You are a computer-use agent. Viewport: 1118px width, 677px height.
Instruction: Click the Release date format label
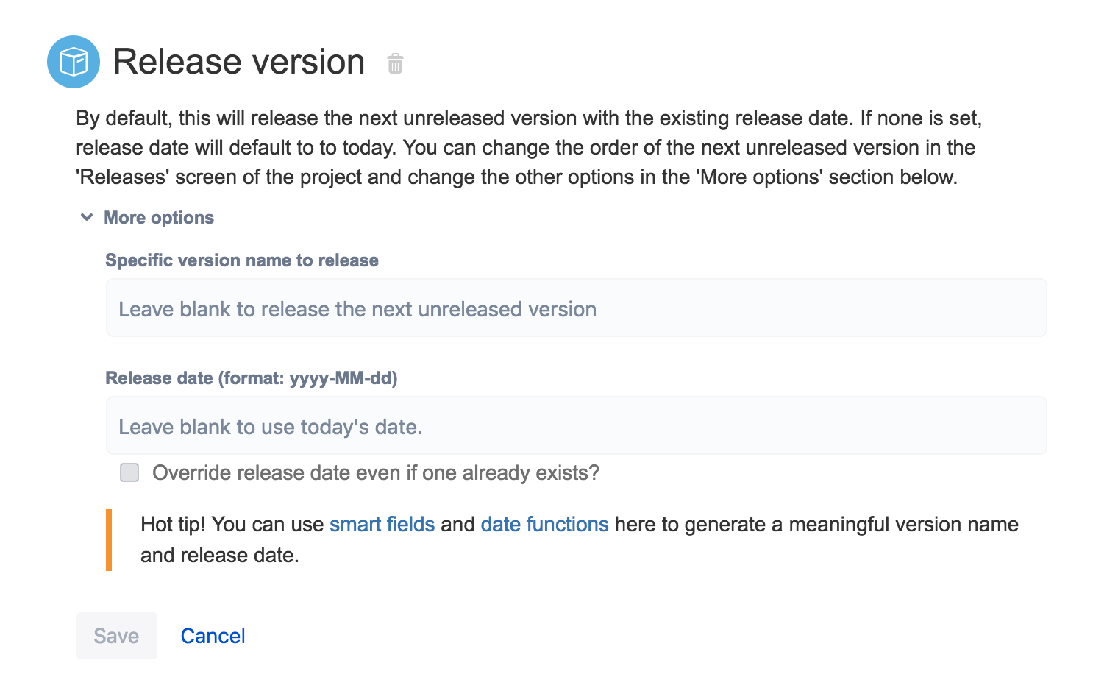(x=252, y=378)
